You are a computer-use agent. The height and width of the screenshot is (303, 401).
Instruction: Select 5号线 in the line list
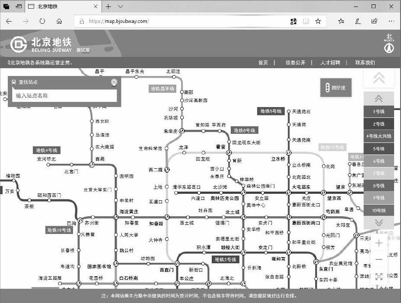[379, 148]
